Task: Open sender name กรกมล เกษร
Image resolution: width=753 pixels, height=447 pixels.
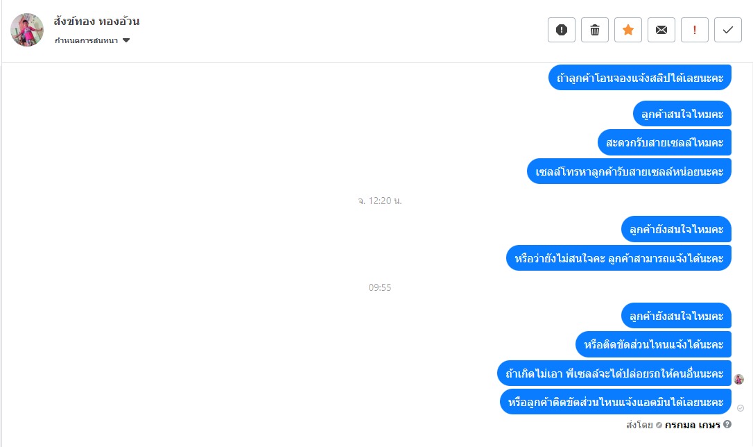Action: coord(693,424)
